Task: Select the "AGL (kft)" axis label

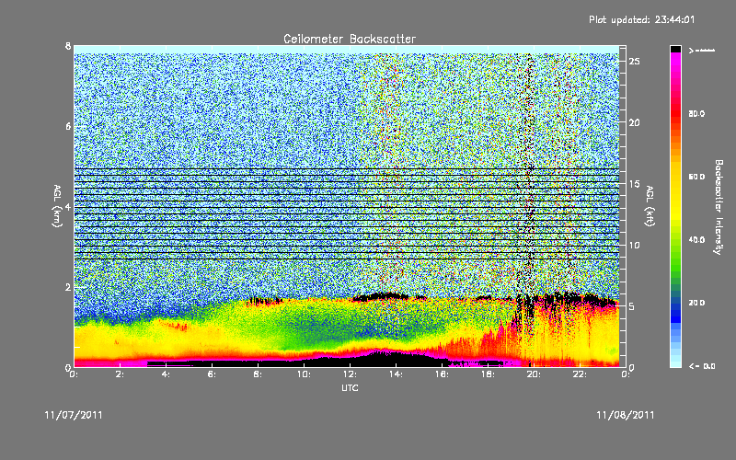Action: pos(650,206)
